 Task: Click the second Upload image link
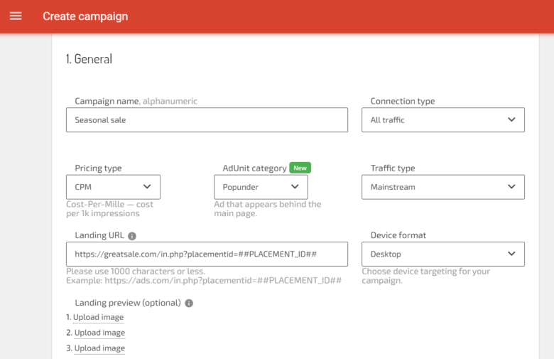click(x=99, y=333)
